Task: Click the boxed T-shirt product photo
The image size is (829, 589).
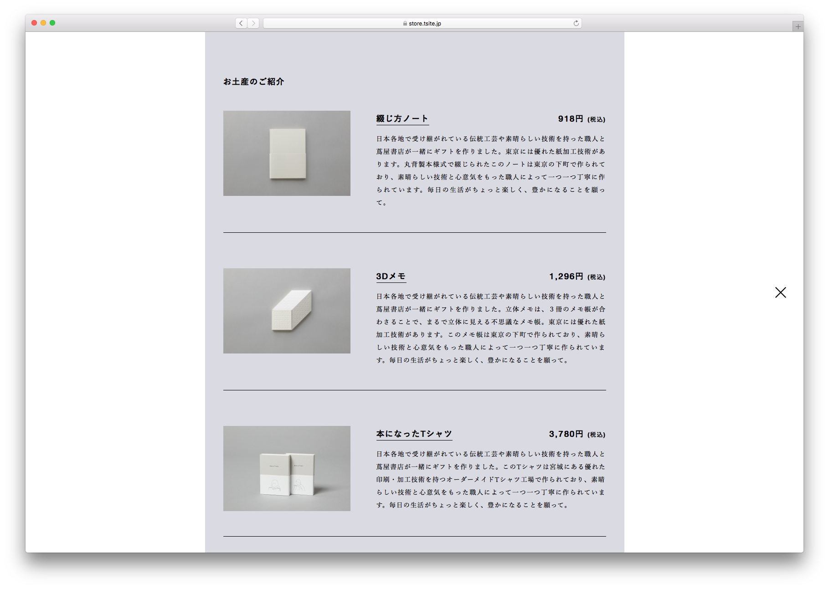Action: [287, 468]
